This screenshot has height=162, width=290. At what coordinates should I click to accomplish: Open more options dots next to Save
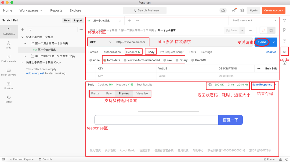pyautogui.click(x=250, y=30)
